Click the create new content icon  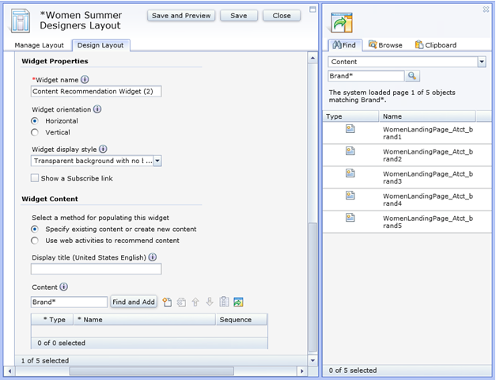167,302
